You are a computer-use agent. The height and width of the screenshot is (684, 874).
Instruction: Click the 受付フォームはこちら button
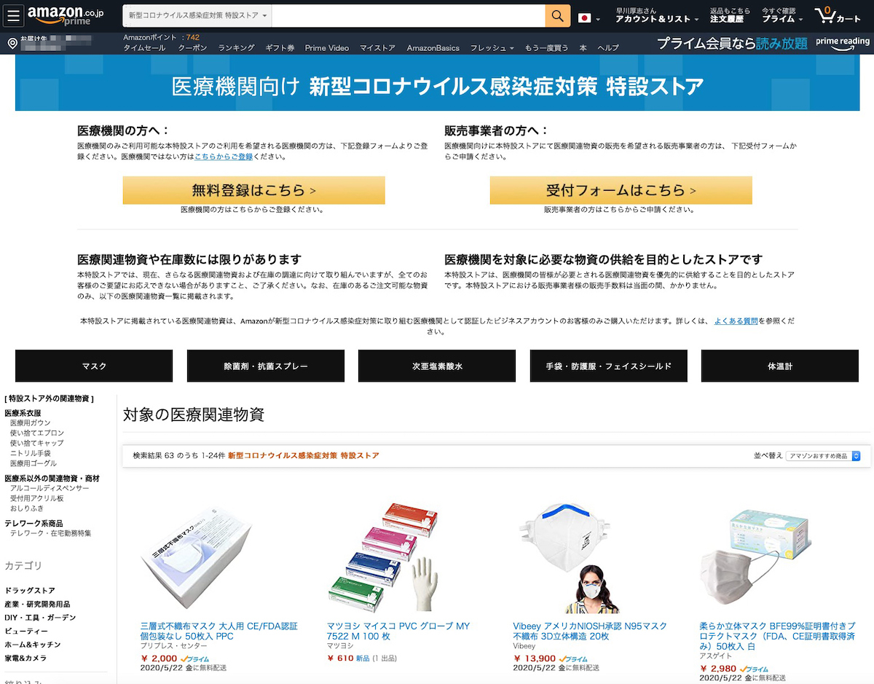[621, 190]
